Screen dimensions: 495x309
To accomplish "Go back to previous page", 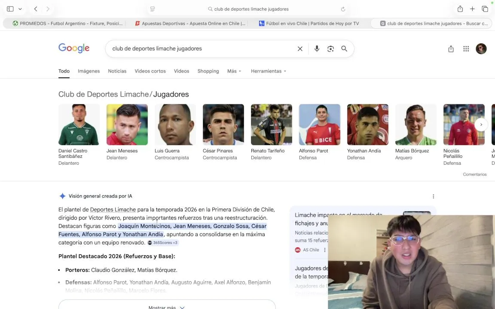I will click(x=36, y=9).
